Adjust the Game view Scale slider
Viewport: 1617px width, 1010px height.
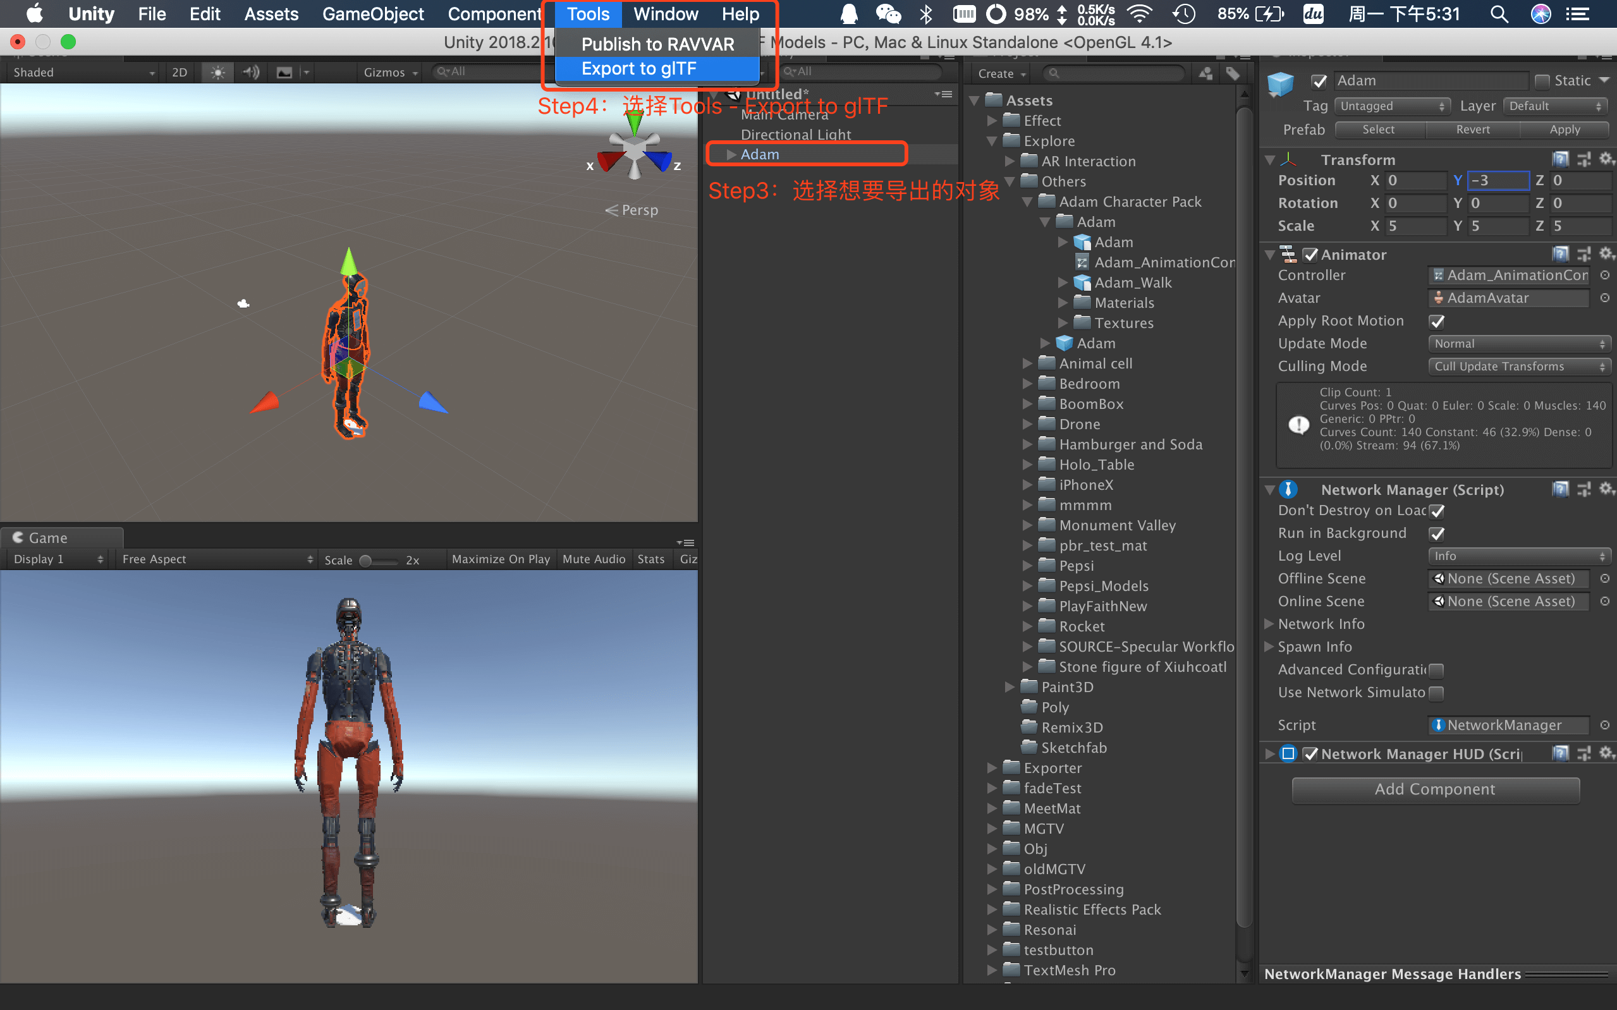[x=365, y=560]
